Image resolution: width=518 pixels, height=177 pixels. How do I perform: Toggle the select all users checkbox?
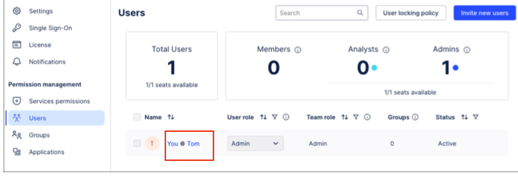137,117
